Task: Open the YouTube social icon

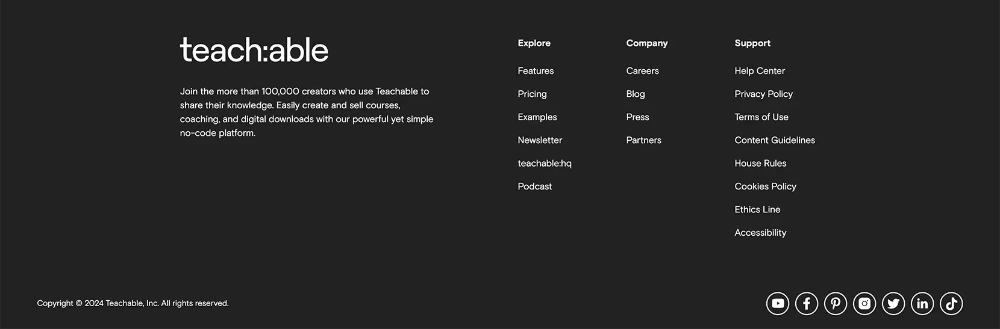Action: pos(778,304)
